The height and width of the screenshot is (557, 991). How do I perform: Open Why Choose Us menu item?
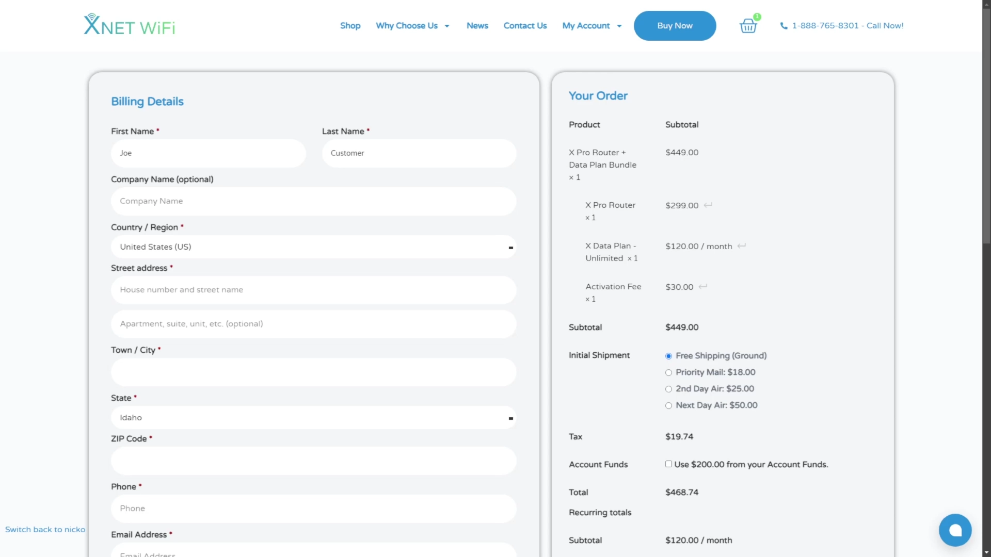click(x=407, y=26)
